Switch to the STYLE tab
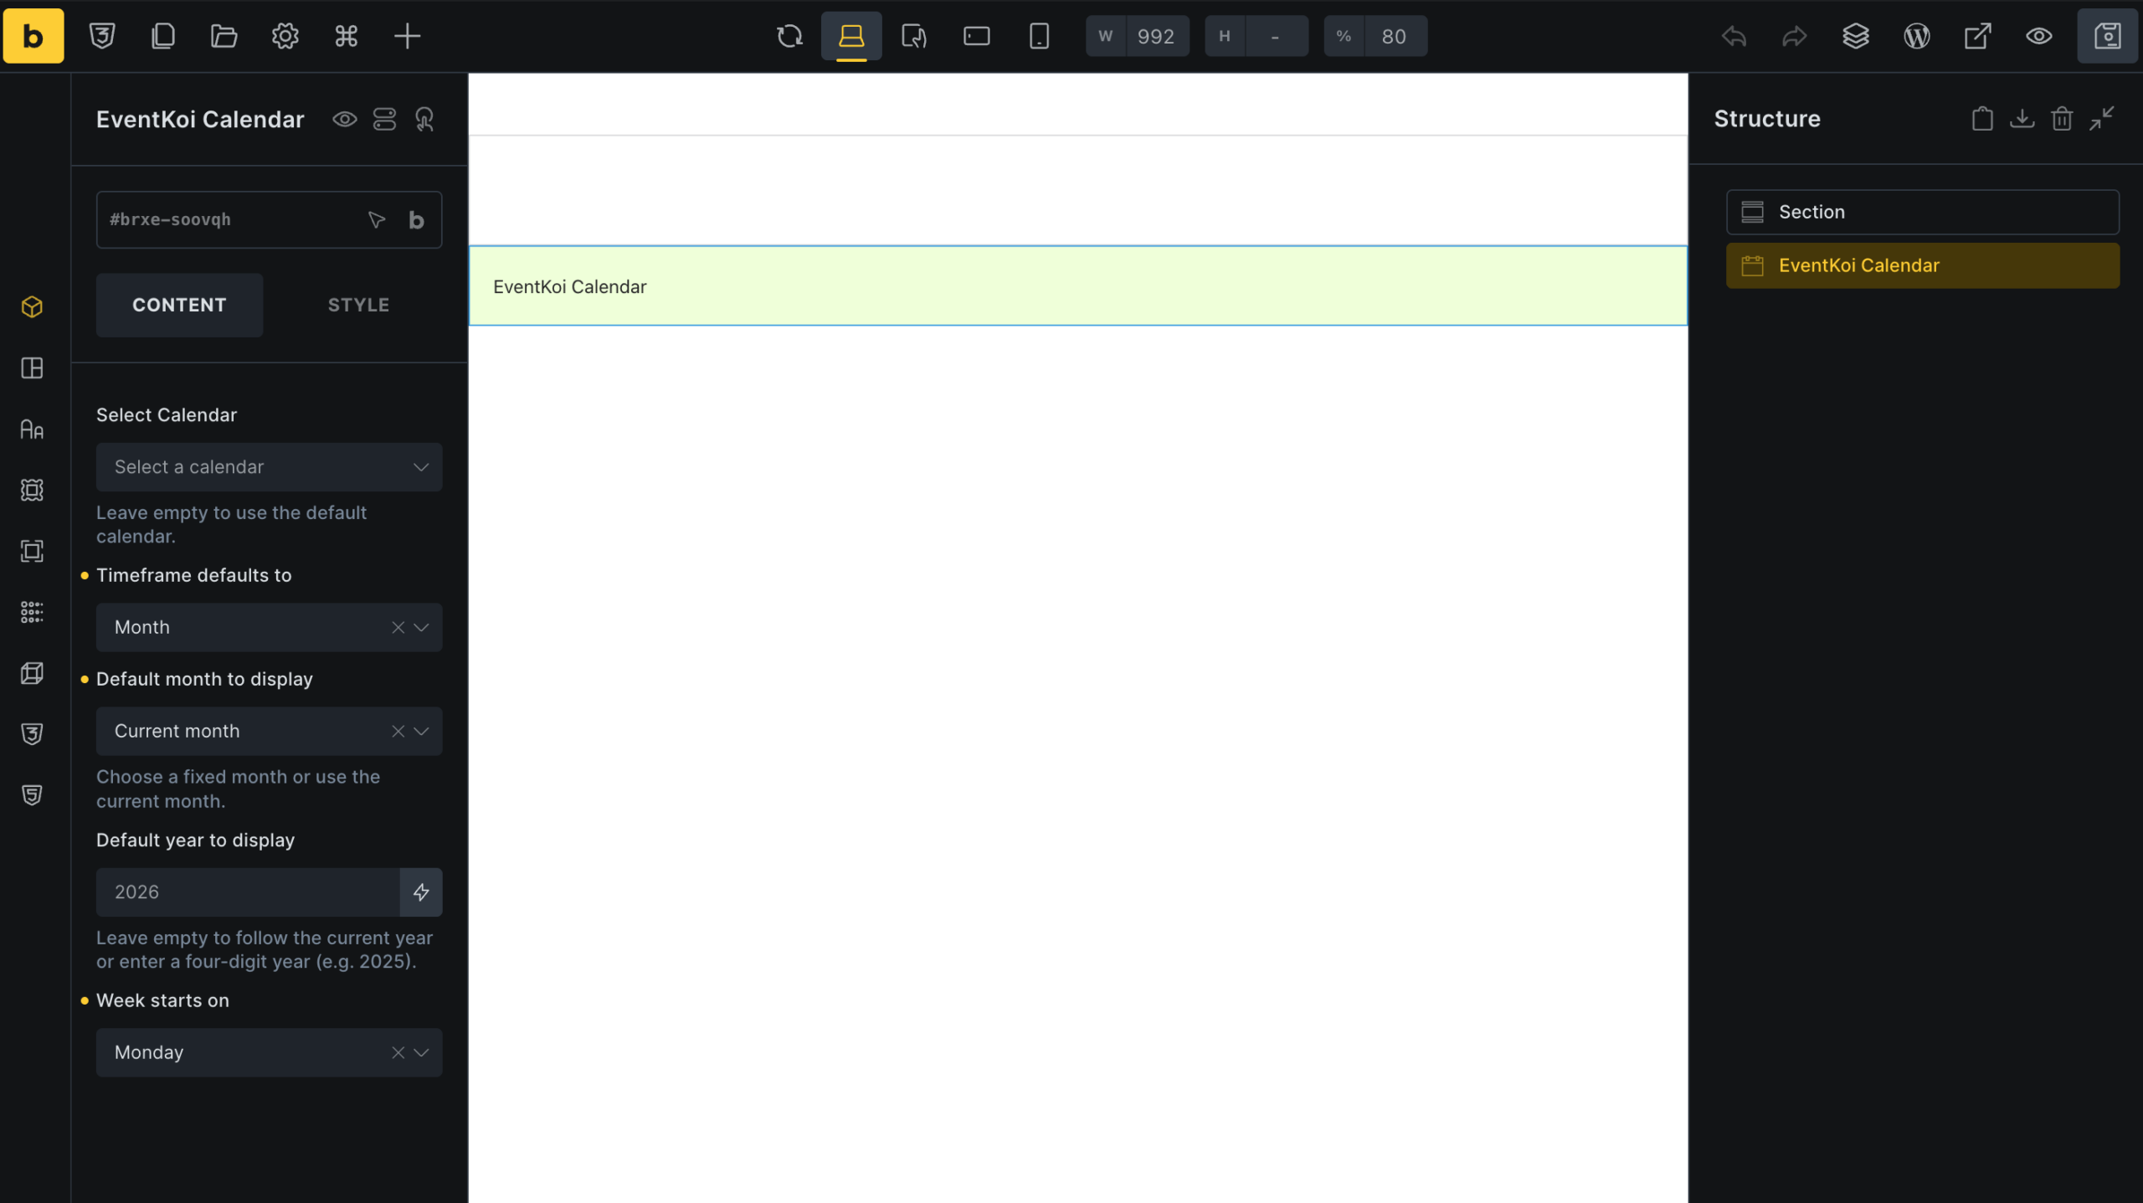This screenshot has width=2143, height=1203. [x=358, y=305]
